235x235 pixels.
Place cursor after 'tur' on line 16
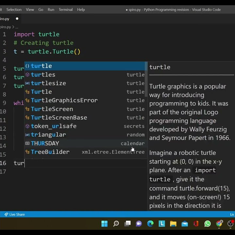coord(24,163)
